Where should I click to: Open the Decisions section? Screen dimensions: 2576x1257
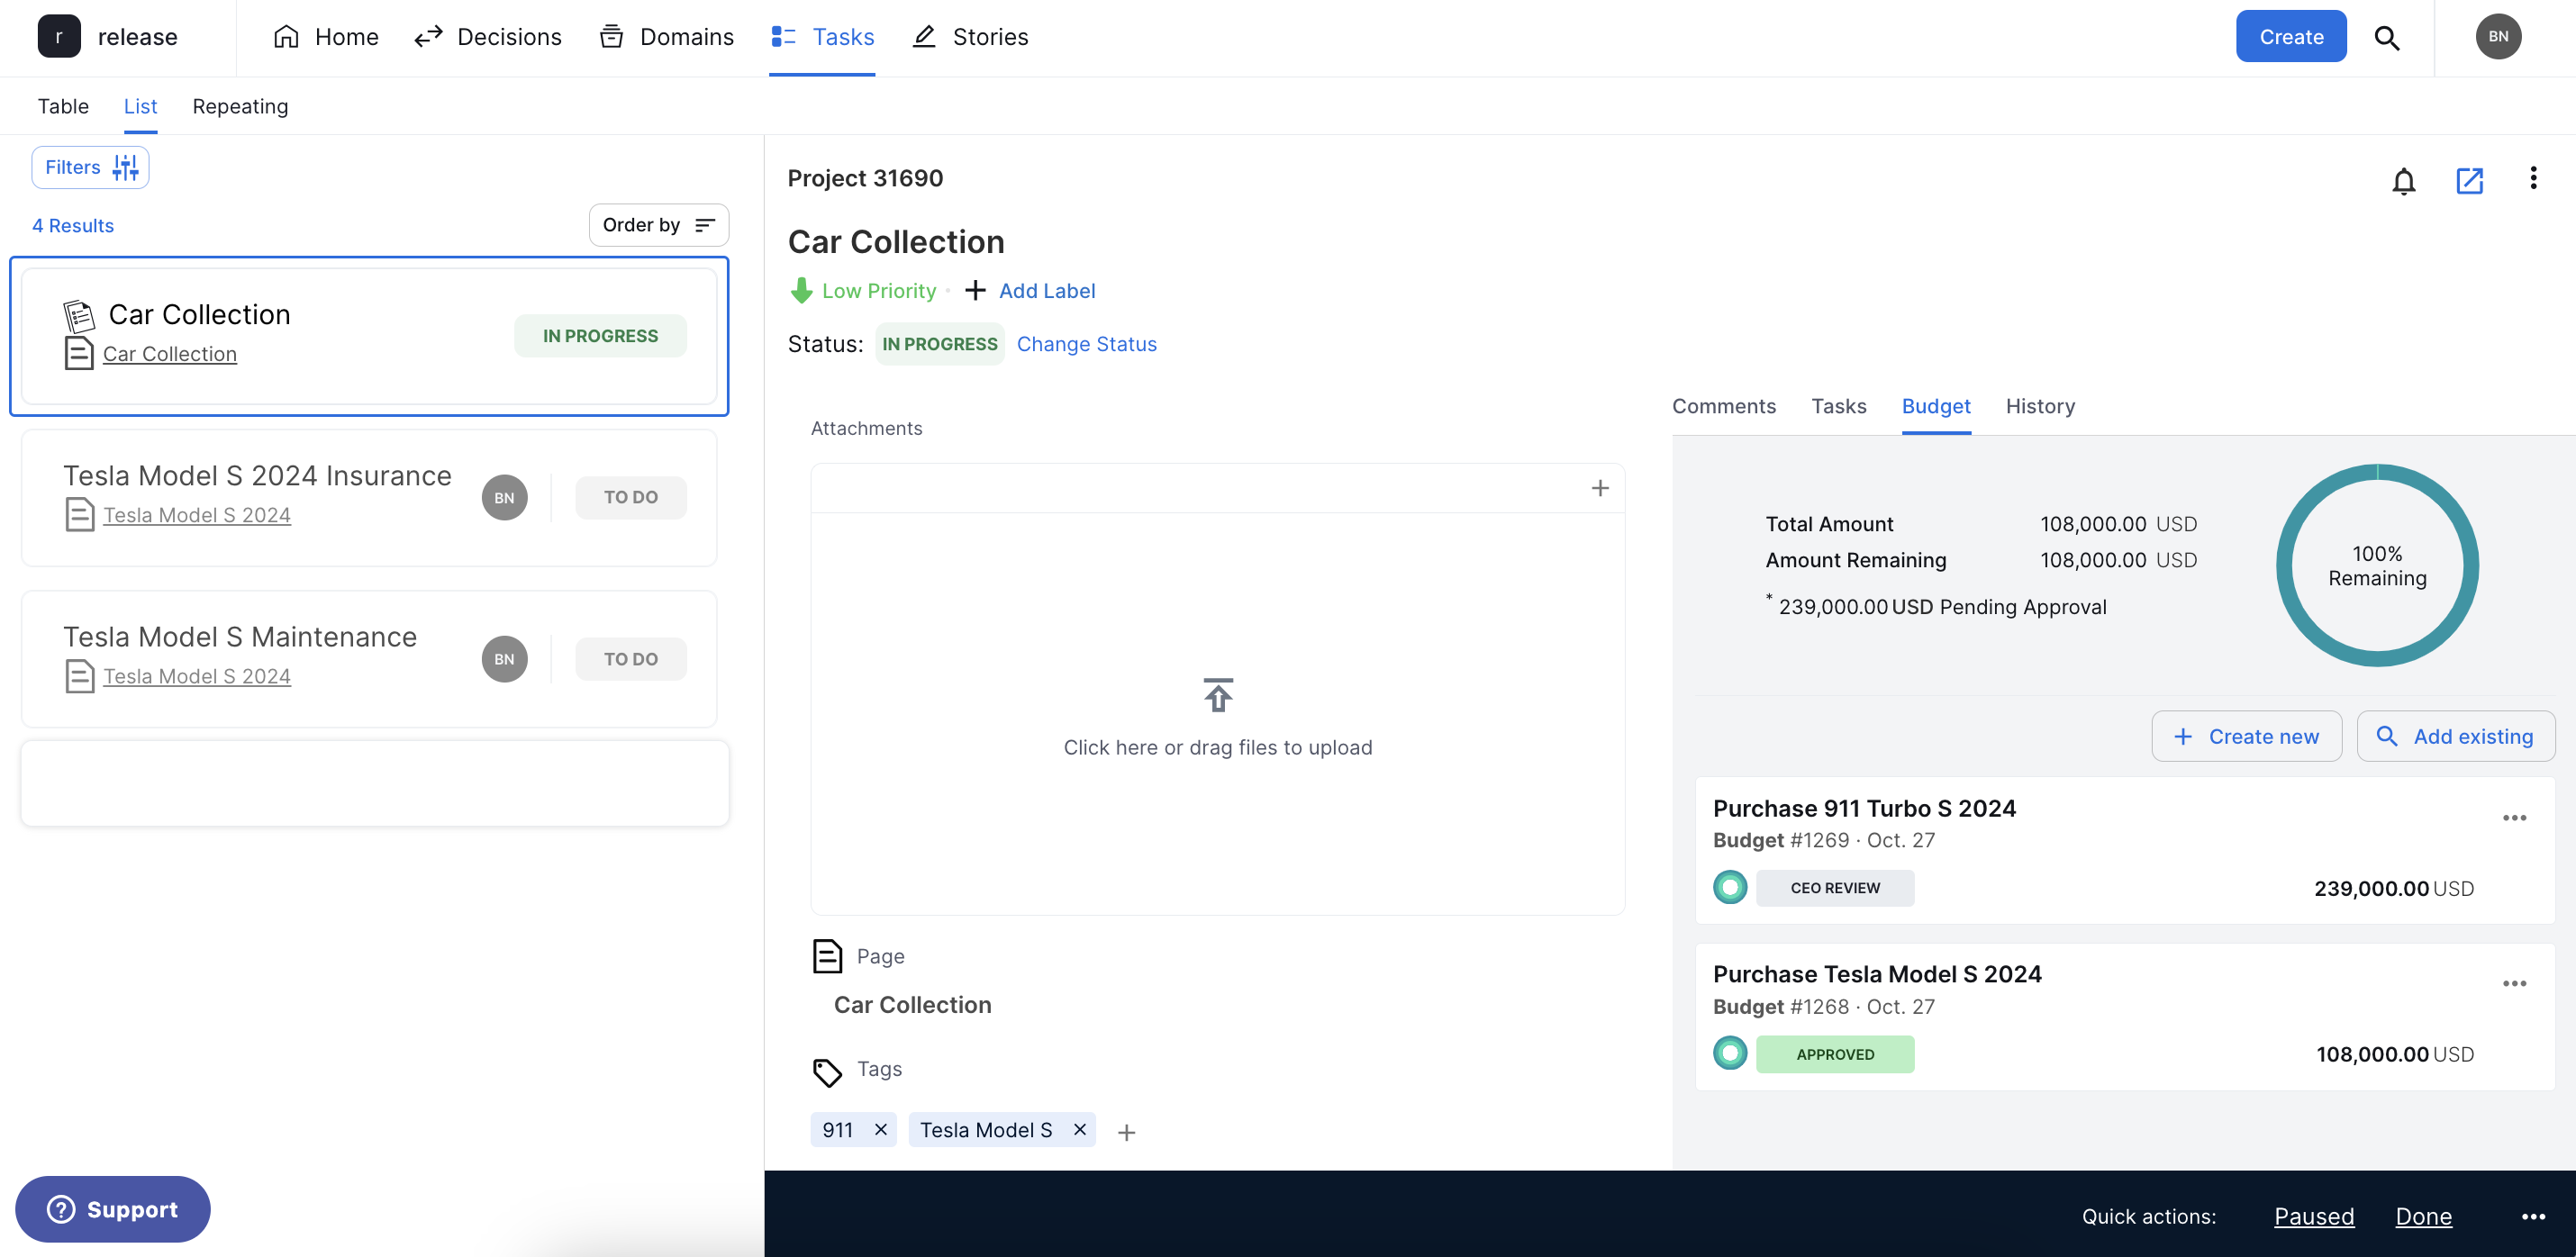488,37
